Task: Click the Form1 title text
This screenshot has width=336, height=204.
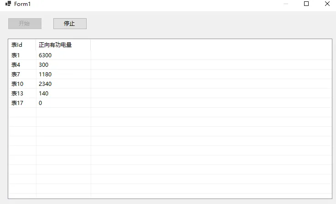Action: [22, 4]
